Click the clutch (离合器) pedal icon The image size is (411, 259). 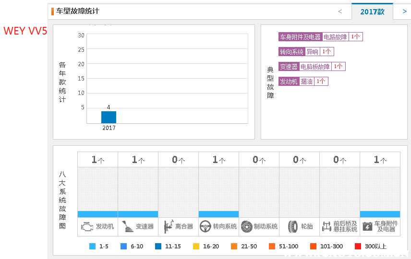click(x=168, y=226)
